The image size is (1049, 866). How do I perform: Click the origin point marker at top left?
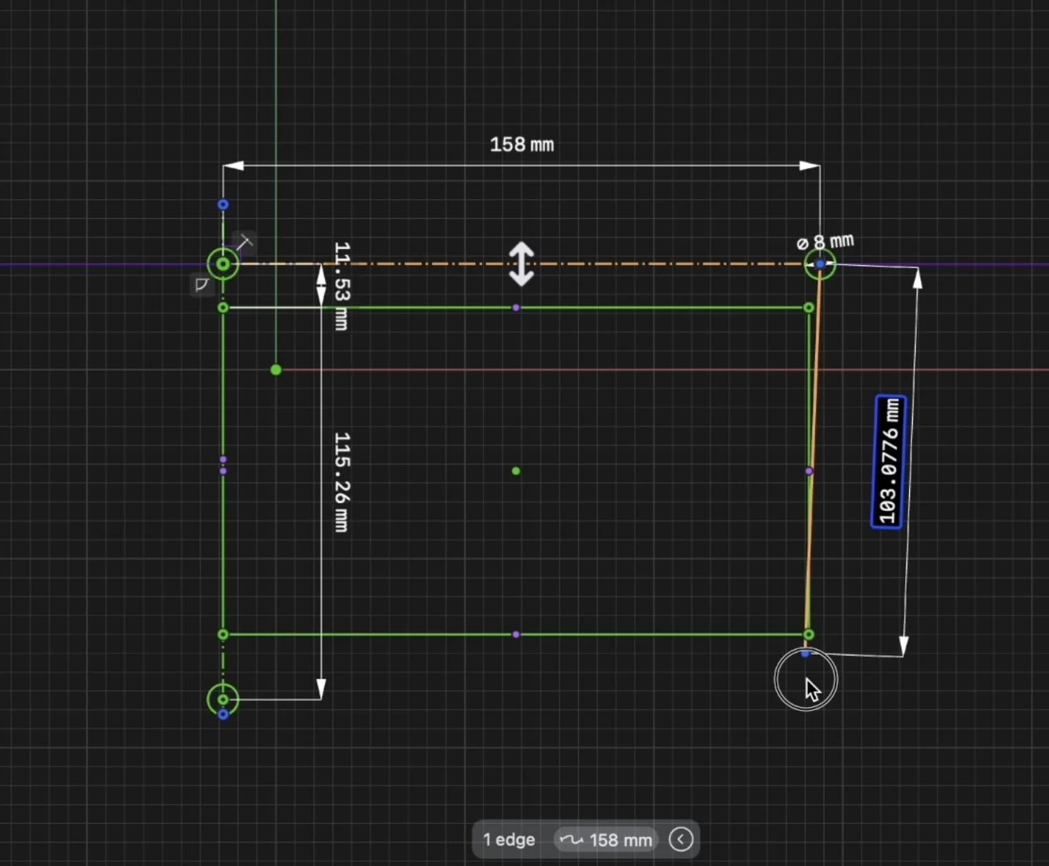(x=222, y=264)
